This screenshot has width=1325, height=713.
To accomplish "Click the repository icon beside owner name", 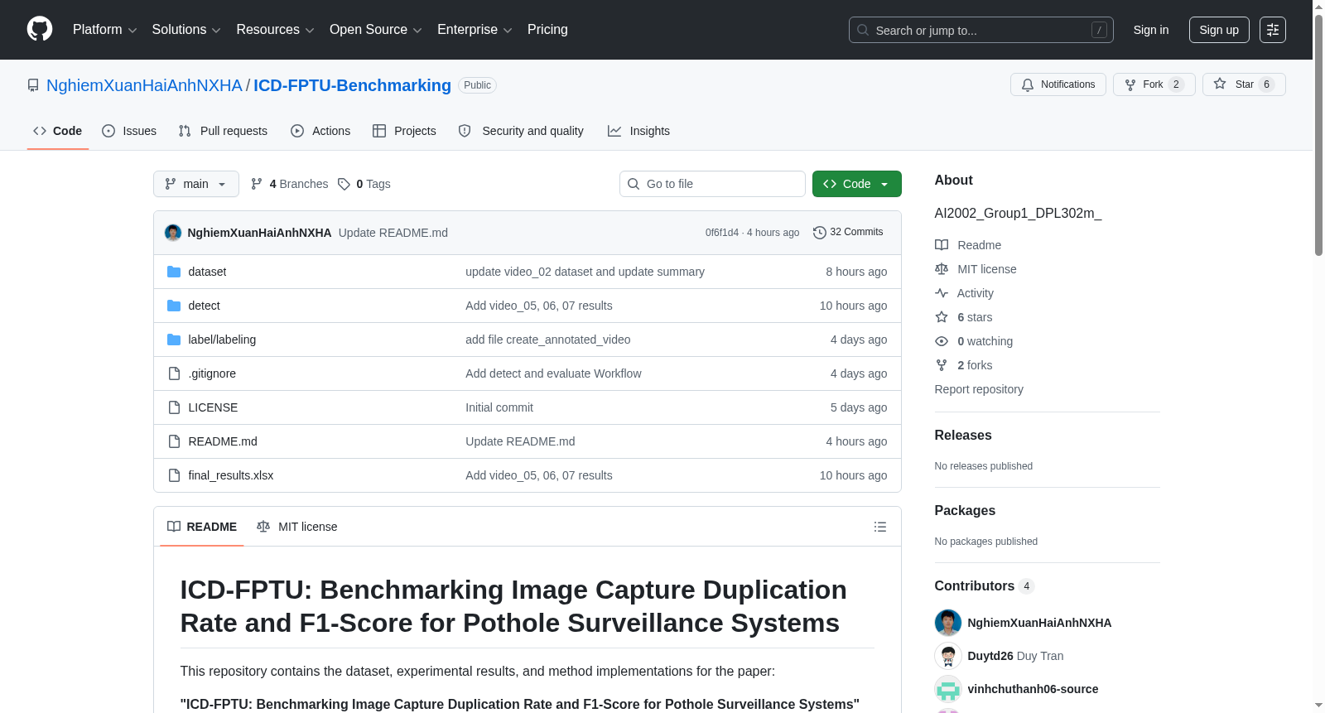I will point(33,85).
